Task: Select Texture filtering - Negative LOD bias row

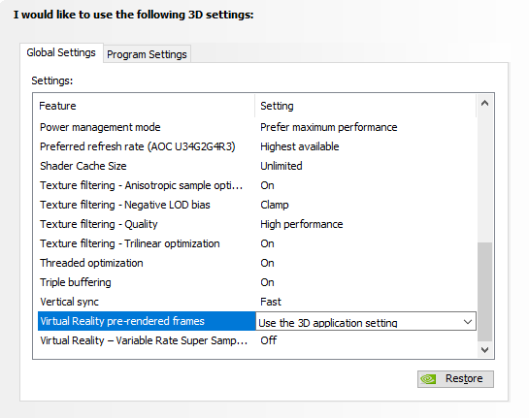Action: (x=257, y=205)
